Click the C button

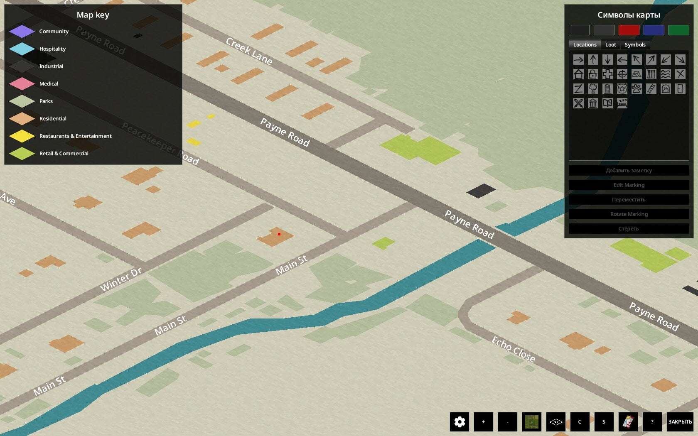pyautogui.click(x=580, y=422)
